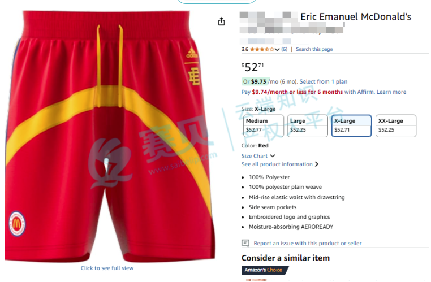This screenshot has height=282, width=431.
Task: Select the Medium size option
Action: [x=264, y=126]
